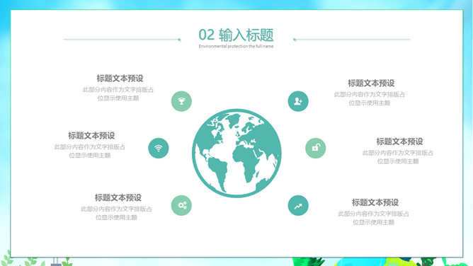Image resolution: width=473 pixels, height=266 pixels.
Task: Select the rising trend arrow icon
Action: tap(298, 205)
